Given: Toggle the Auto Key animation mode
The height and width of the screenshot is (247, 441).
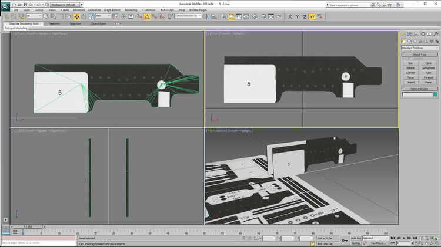Looking at the screenshot, I should click(355, 238).
